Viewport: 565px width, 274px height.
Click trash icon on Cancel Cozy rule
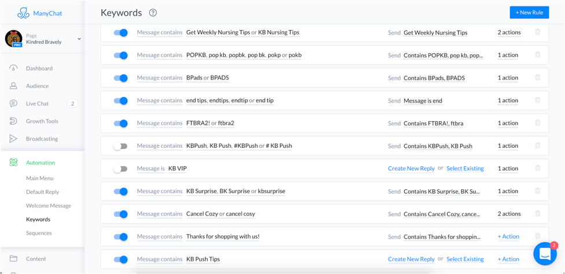(538, 213)
